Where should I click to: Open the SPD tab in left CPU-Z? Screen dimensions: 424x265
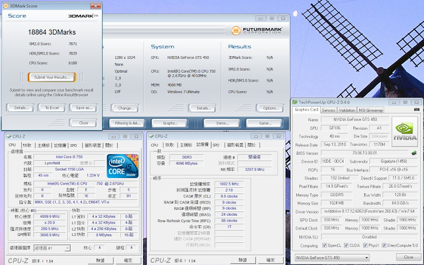click(x=74, y=145)
